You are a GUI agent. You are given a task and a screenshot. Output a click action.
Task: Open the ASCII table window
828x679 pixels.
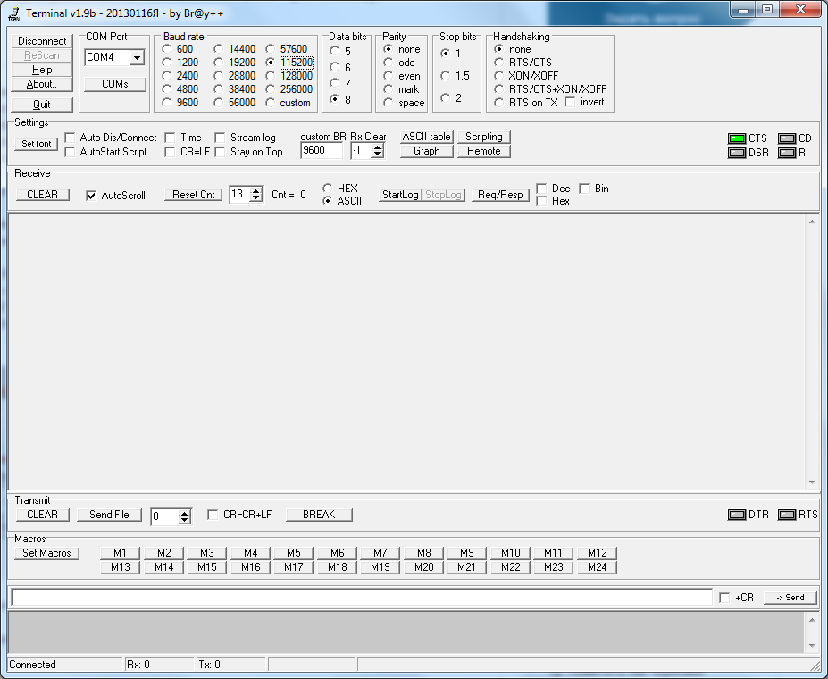[426, 137]
